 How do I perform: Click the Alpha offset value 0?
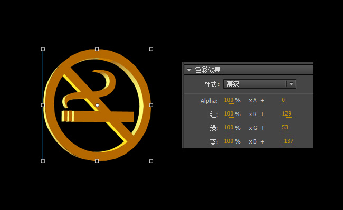(283, 100)
